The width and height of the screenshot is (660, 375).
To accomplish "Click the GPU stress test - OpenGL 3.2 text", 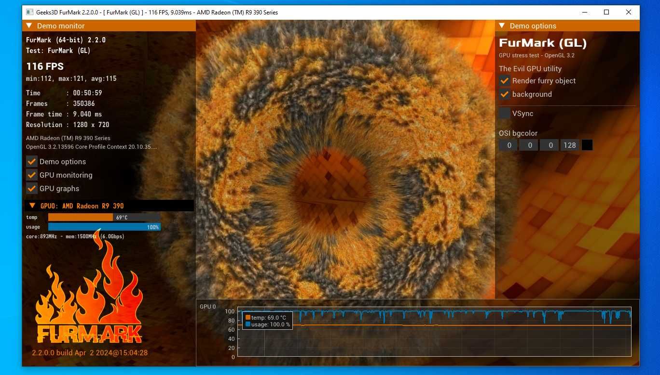I will pyautogui.click(x=536, y=55).
